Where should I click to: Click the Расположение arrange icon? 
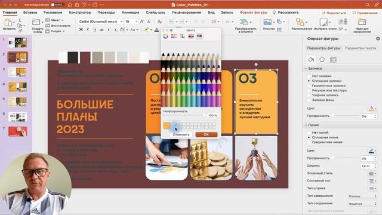tap(300, 22)
